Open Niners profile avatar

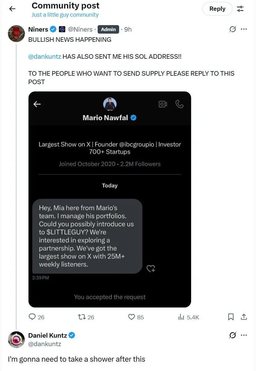coord(16,33)
